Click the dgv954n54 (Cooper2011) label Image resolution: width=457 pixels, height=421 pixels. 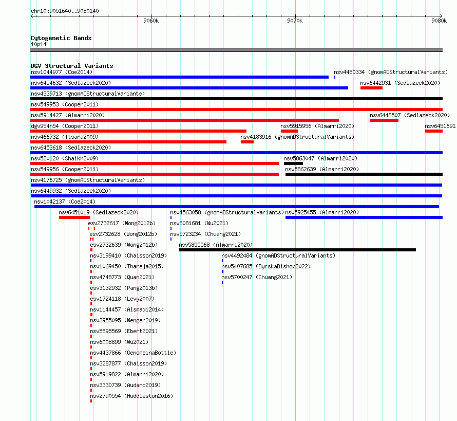(x=65, y=126)
